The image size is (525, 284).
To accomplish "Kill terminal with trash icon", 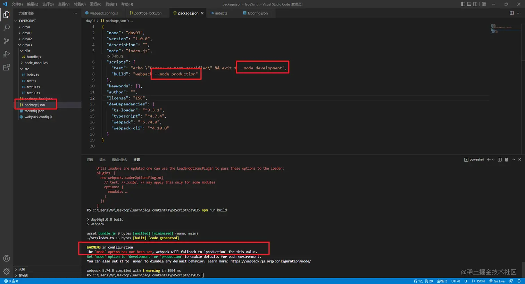I will tap(506, 160).
